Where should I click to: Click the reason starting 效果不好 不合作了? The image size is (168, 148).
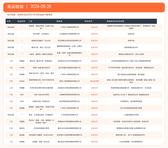click(x=131, y=95)
